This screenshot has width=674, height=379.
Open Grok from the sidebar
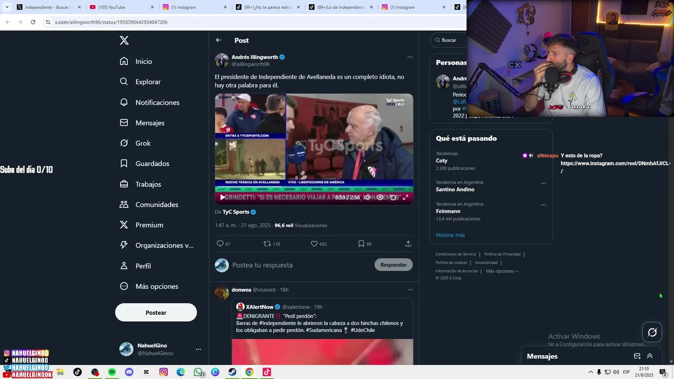click(135, 143)
